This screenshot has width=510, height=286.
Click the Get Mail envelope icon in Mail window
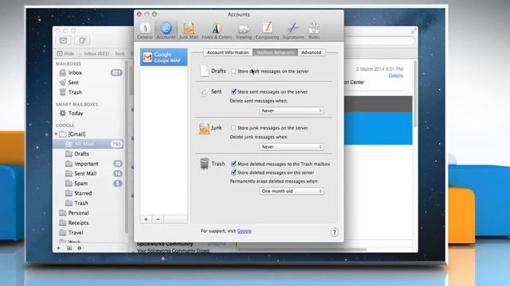(64, 41)
